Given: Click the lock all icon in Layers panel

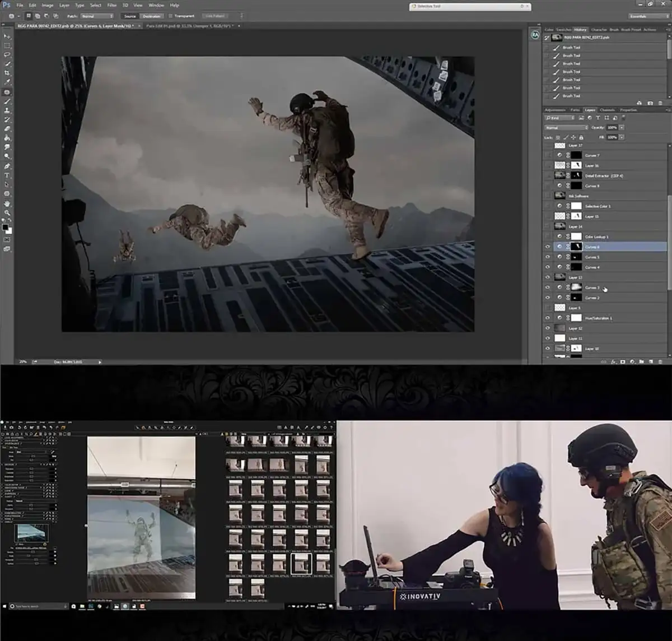Looking at the screenshot, I should 581,137.
